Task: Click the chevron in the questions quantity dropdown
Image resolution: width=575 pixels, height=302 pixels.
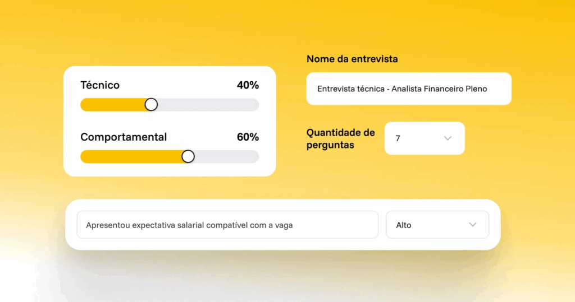Action: (x=448, y=138)
